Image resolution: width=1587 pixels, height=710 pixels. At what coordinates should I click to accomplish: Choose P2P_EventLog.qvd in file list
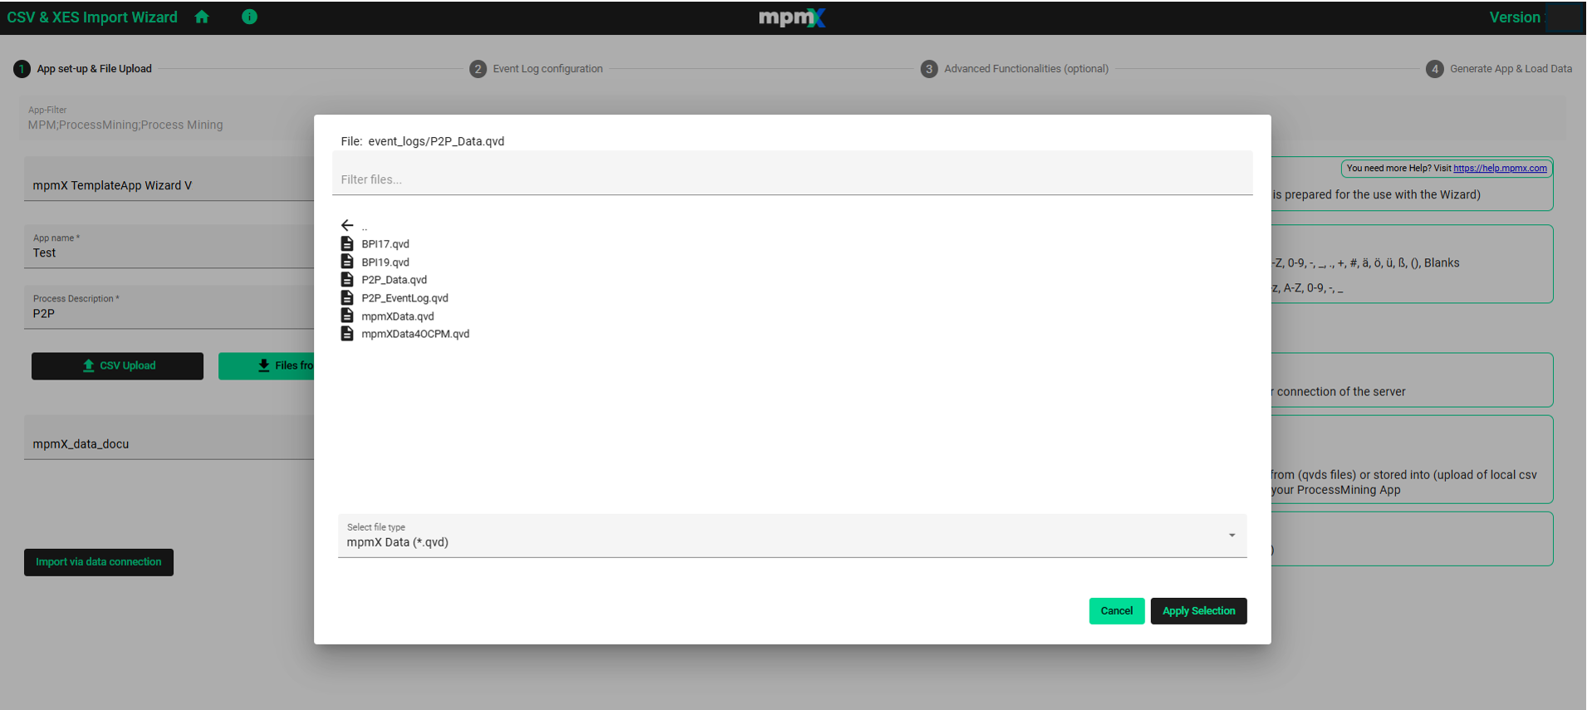click(x=404, y=298)
